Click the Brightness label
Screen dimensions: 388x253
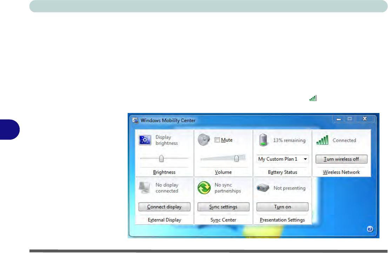164,172
